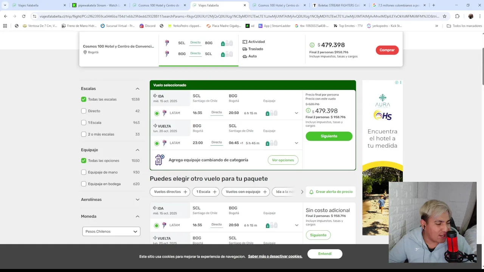Open a new browser tab
This screenshot has height=272, width=484.
click(x=433, y=5)
